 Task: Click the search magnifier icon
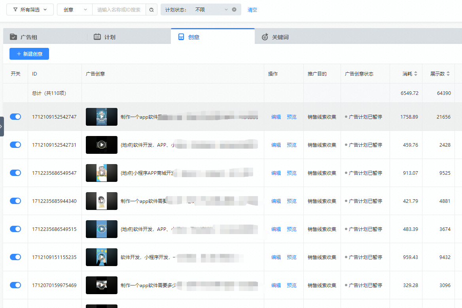pyautogui.click(x=151, y=10)
